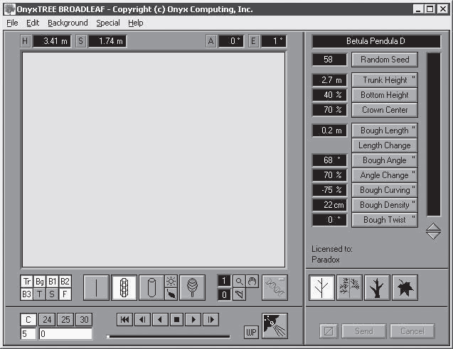Click the up/down arrow stepper
Screen dimensions: 453x349
point(433,231)
